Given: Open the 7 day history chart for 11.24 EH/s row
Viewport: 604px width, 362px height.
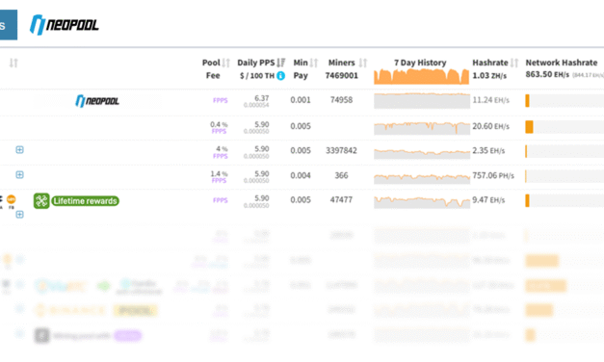Looking at the screenshot, I should click(x=422, y=100).
